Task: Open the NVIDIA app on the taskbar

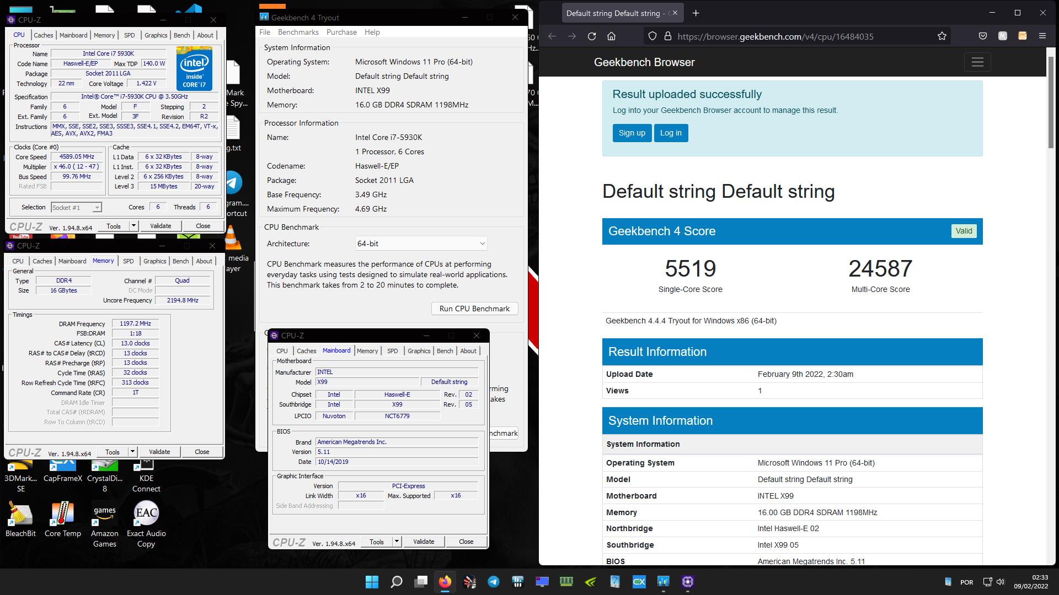Action: 591,582
